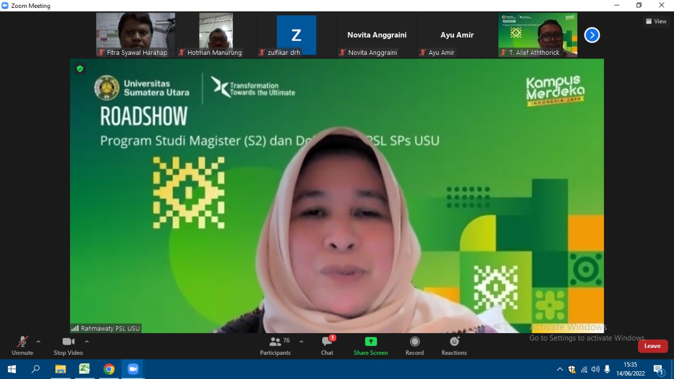Click the Zoom Meeting title bar icon
674x379 pixels.
pyautogui.click(x=5, y=5)
